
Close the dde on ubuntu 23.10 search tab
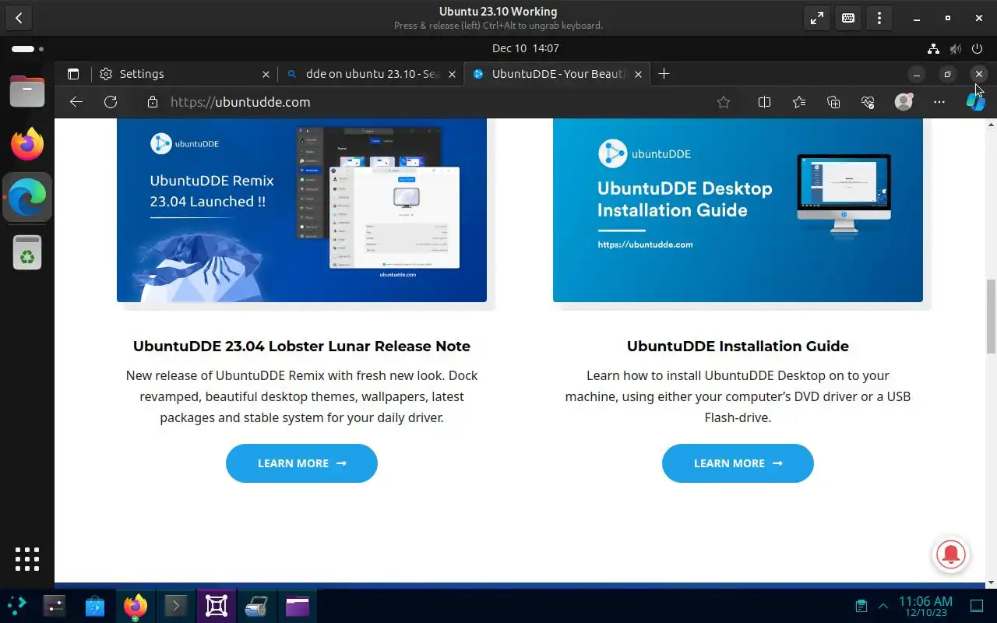tap(453, 74)
